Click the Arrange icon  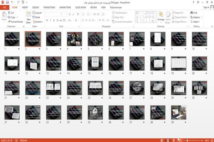click(161, 14)
